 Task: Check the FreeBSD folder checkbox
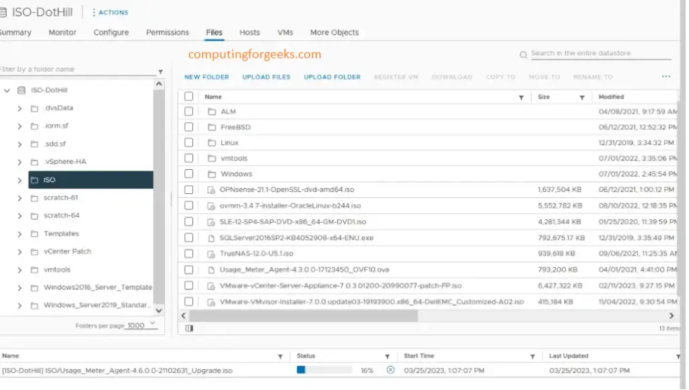point(188,127)
